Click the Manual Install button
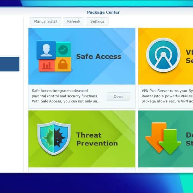The width and height of the screenshot is (193, 193). [46, 21]
